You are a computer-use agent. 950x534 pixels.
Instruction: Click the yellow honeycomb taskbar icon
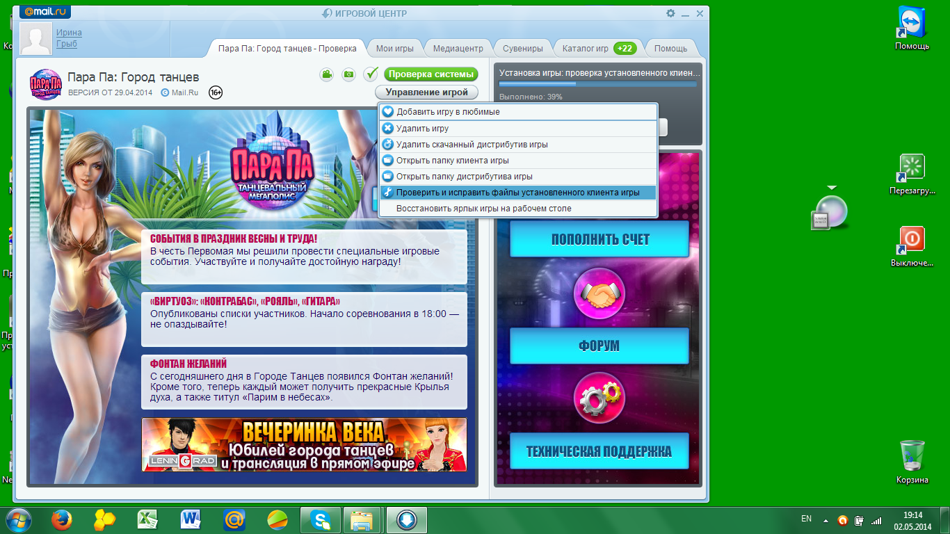pyautogui.click(x=105, y=520)
